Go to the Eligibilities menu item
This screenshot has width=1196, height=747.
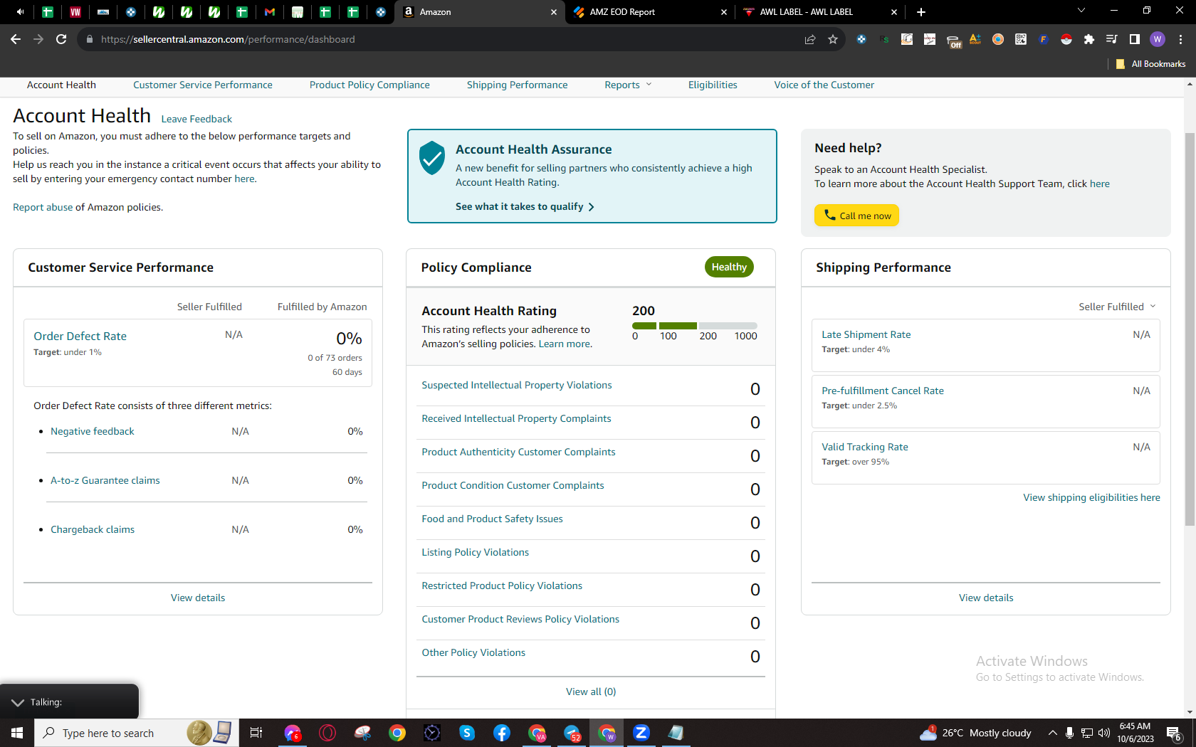pyautogui.click(x=713, y=85)
